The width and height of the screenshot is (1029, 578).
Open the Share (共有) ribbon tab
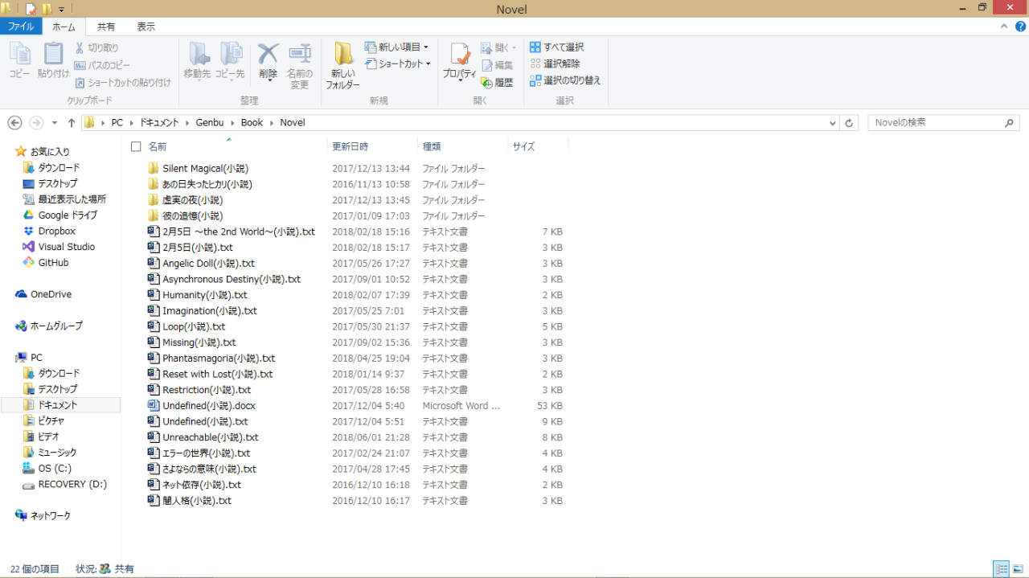106,27
